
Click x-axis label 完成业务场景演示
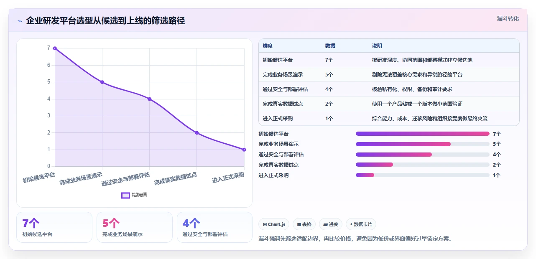[x=81, y=179]
